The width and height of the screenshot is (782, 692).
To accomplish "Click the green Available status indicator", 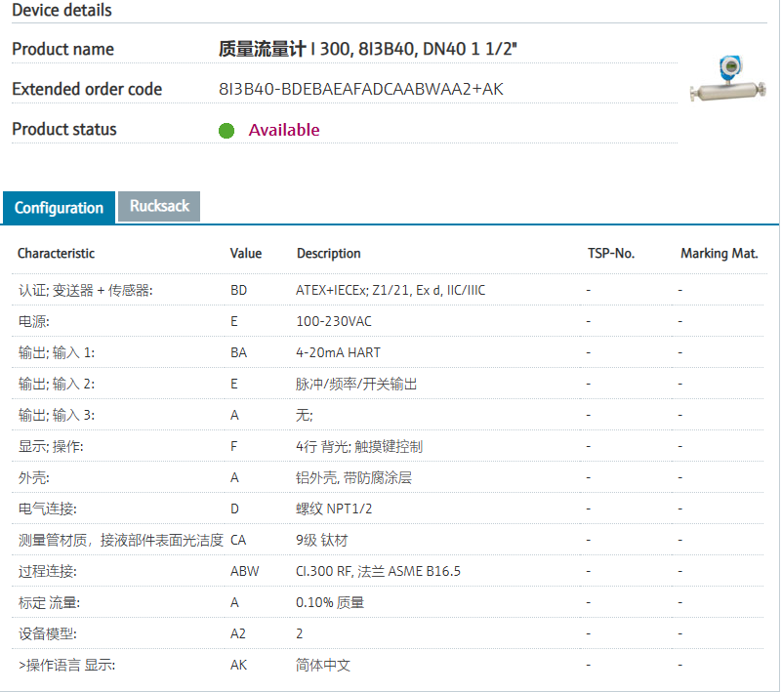I will [x=226, y=131].
